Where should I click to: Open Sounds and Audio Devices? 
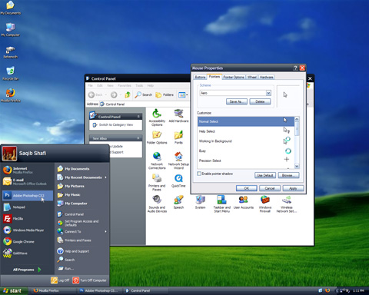pos(157,204)
